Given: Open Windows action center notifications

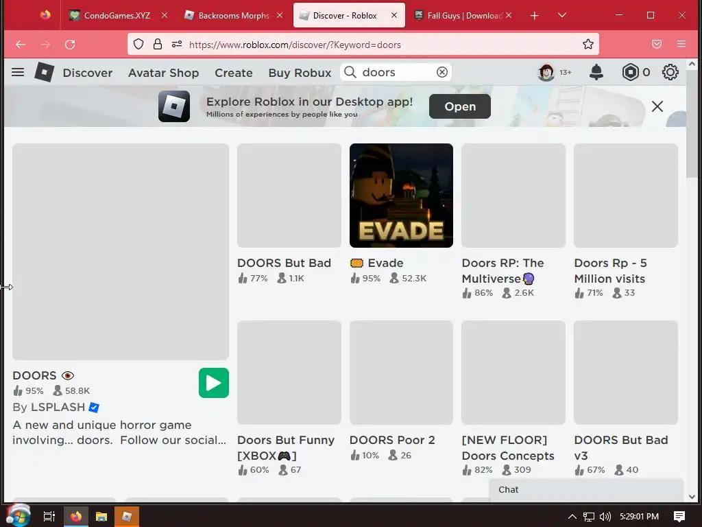Looking at the screenshot, I should (x=679, y=517).
